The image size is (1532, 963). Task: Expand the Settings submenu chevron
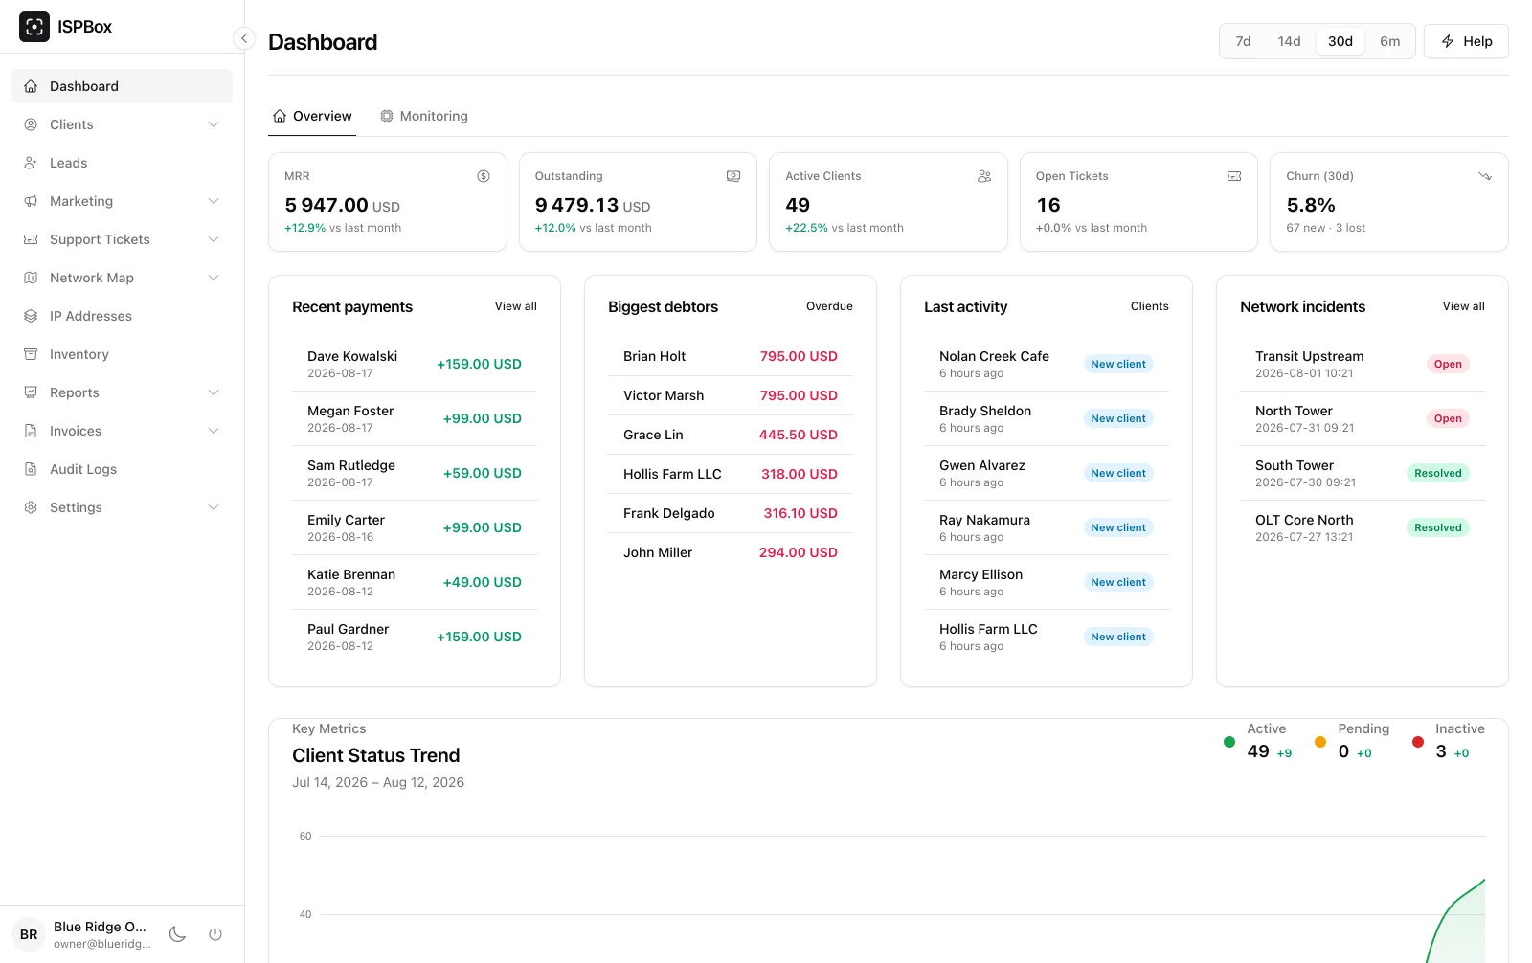click(x=214, y=507)
